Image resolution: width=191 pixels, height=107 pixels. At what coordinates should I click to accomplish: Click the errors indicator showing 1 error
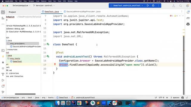pyautogui.click(x=172, y=16)
